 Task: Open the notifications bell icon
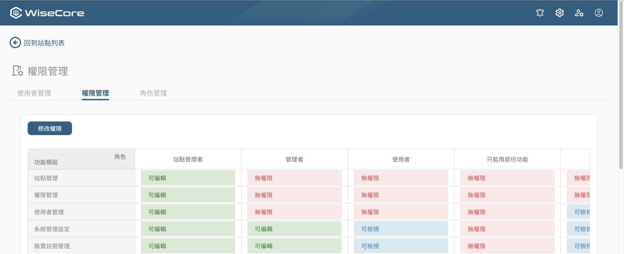(x=540, y=13)
